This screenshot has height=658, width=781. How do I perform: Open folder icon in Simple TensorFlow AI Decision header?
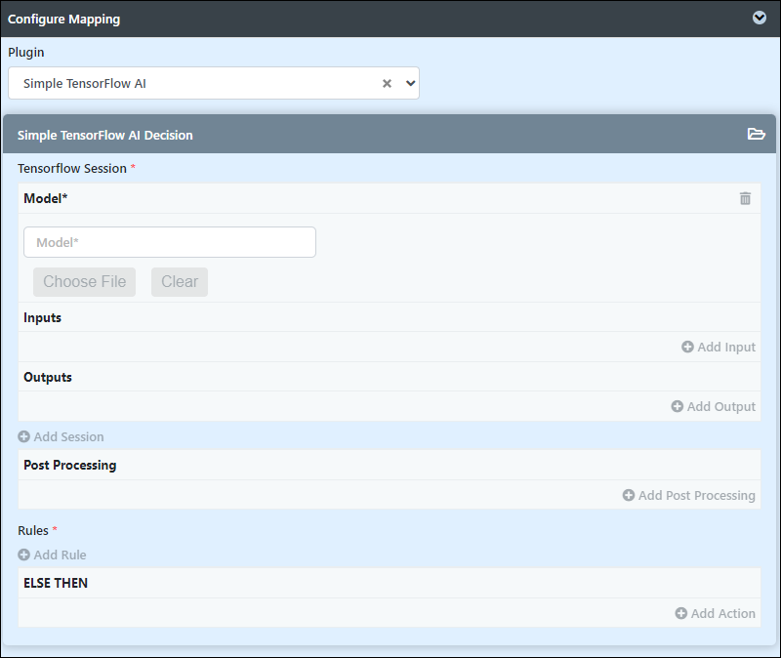756,134
